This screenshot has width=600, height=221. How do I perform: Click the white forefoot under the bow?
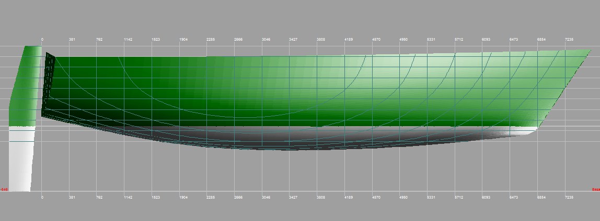[x=528, y=131]
